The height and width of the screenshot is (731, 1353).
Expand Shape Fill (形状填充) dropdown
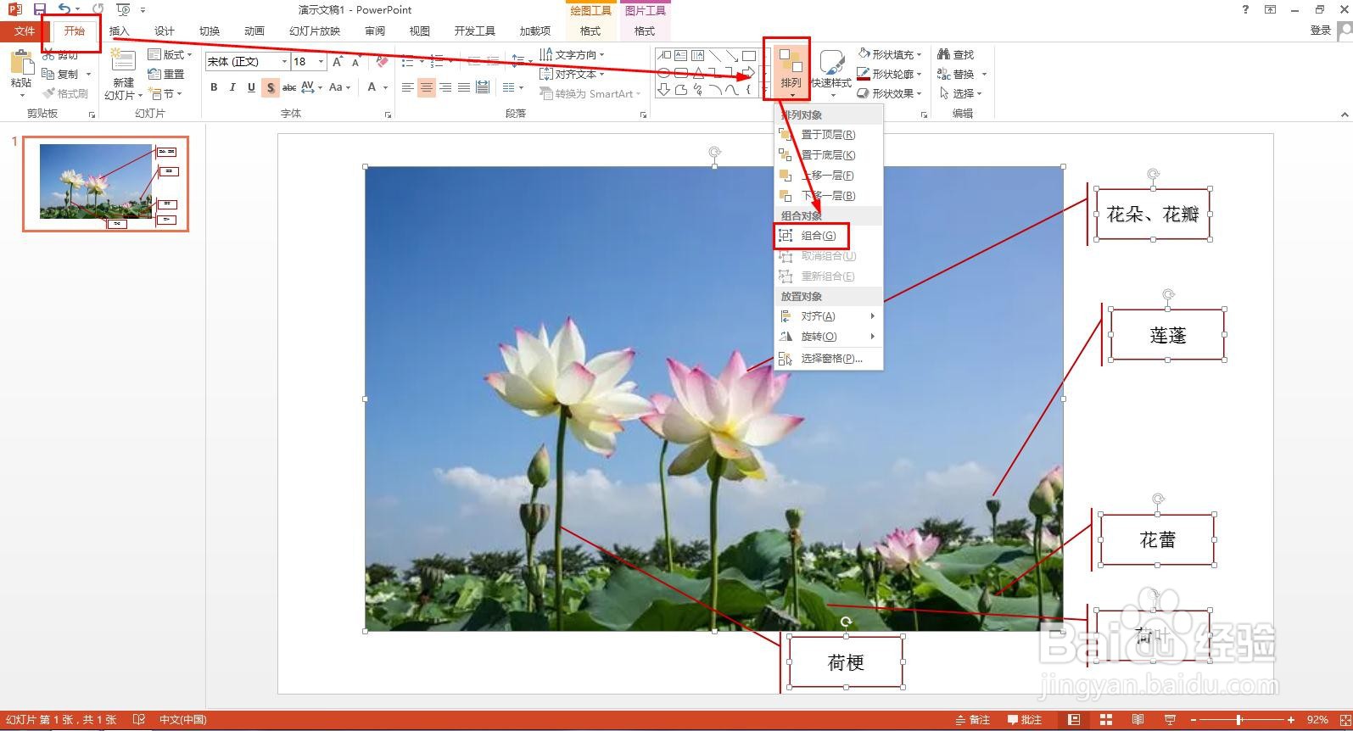[889, 54]
